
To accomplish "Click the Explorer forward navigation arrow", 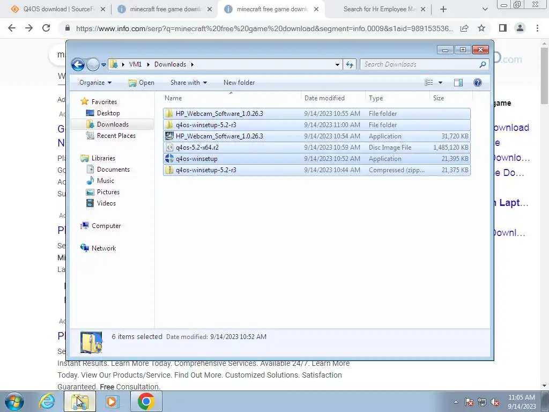I will (x=93, y=64).
